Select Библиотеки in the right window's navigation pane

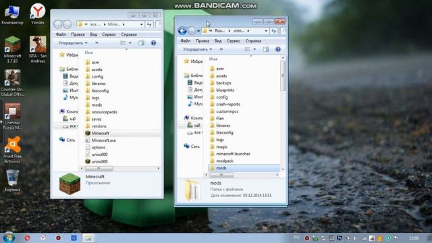click(x=194, y=75)
